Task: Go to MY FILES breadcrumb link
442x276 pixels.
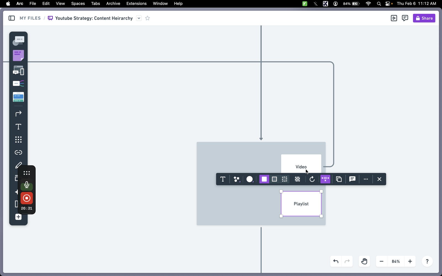Action: 30,18
